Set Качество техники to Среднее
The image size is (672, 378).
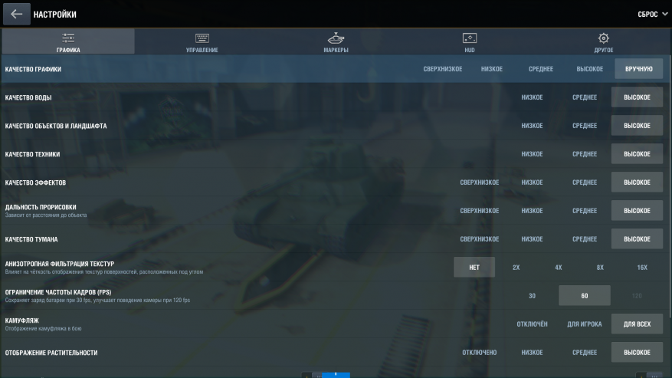[585, 154]
